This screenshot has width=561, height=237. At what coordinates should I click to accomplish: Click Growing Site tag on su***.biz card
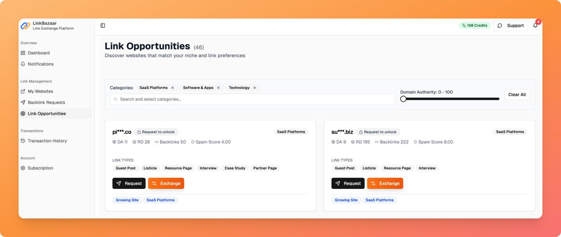(x=346, y=200)
